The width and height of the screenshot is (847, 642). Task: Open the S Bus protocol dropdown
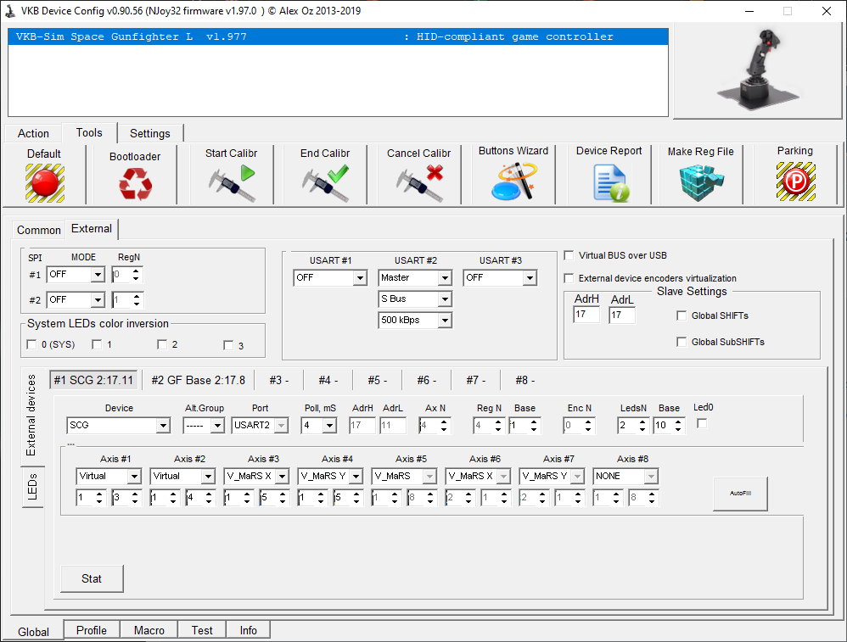pos(445,299)
